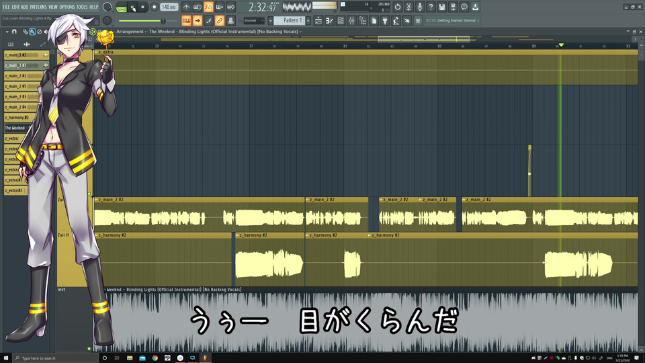Toggle typing keyboard to piano icon

coord(186,21)
